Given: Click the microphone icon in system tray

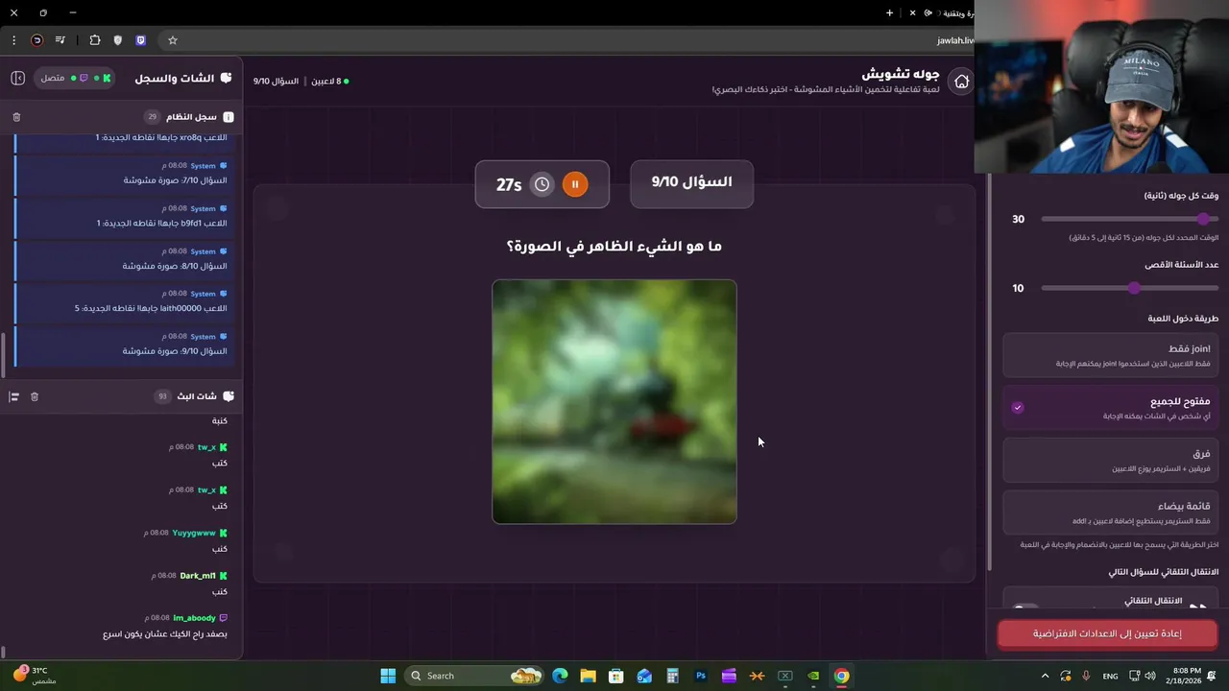Looking at the screenshot, I should [1086, 676].
